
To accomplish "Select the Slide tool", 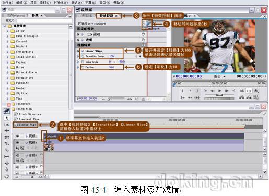I will [x=7, y=163].
